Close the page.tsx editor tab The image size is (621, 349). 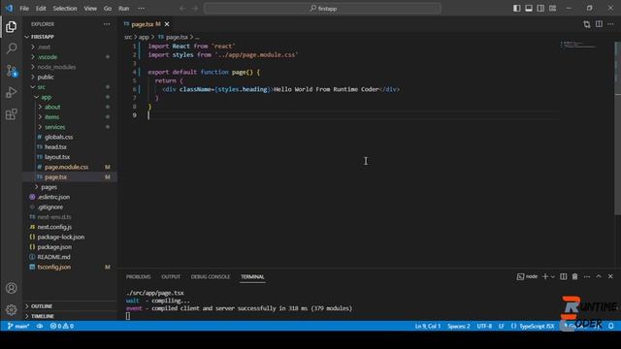pos(167,24)
